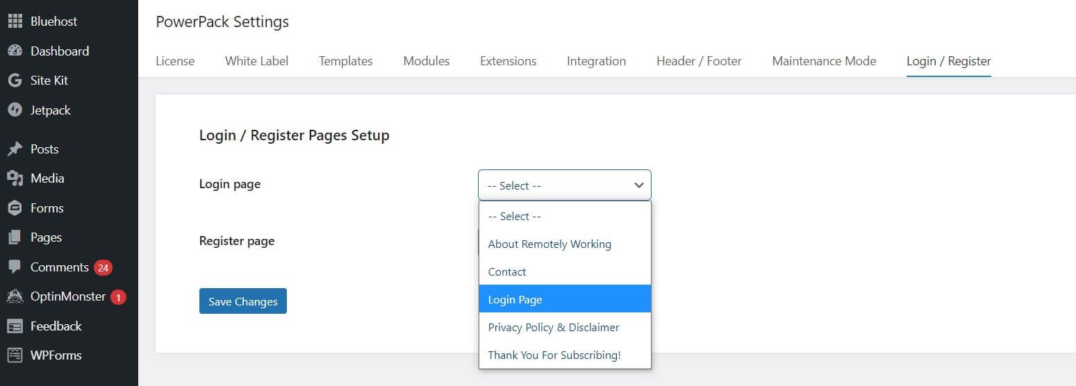Open the OptinMonster monster icon

coord(15,296)
